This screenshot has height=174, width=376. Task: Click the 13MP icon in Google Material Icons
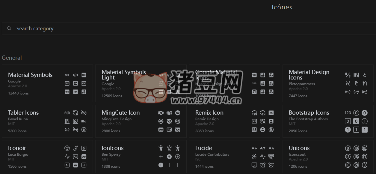click(x=271, y=83)
